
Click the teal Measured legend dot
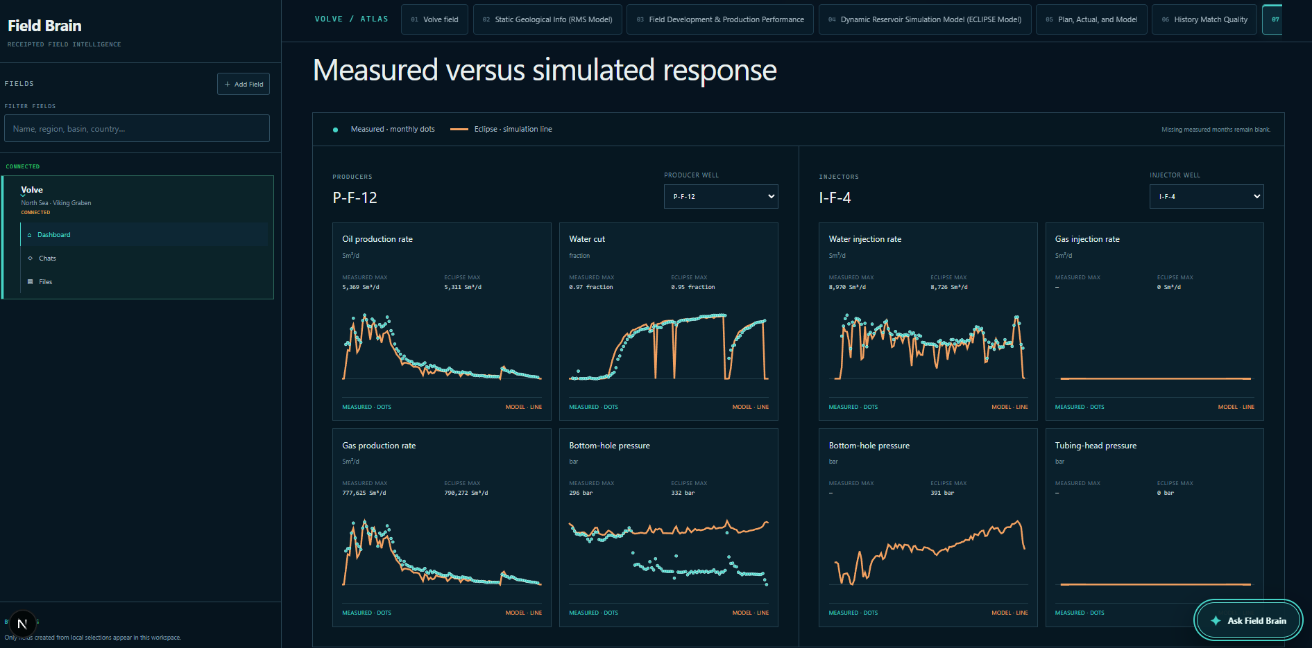pyautogui.click(x=336, y=130)
